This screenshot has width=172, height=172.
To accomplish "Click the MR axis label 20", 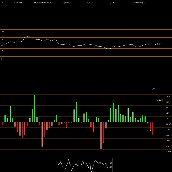I will 168,119.
